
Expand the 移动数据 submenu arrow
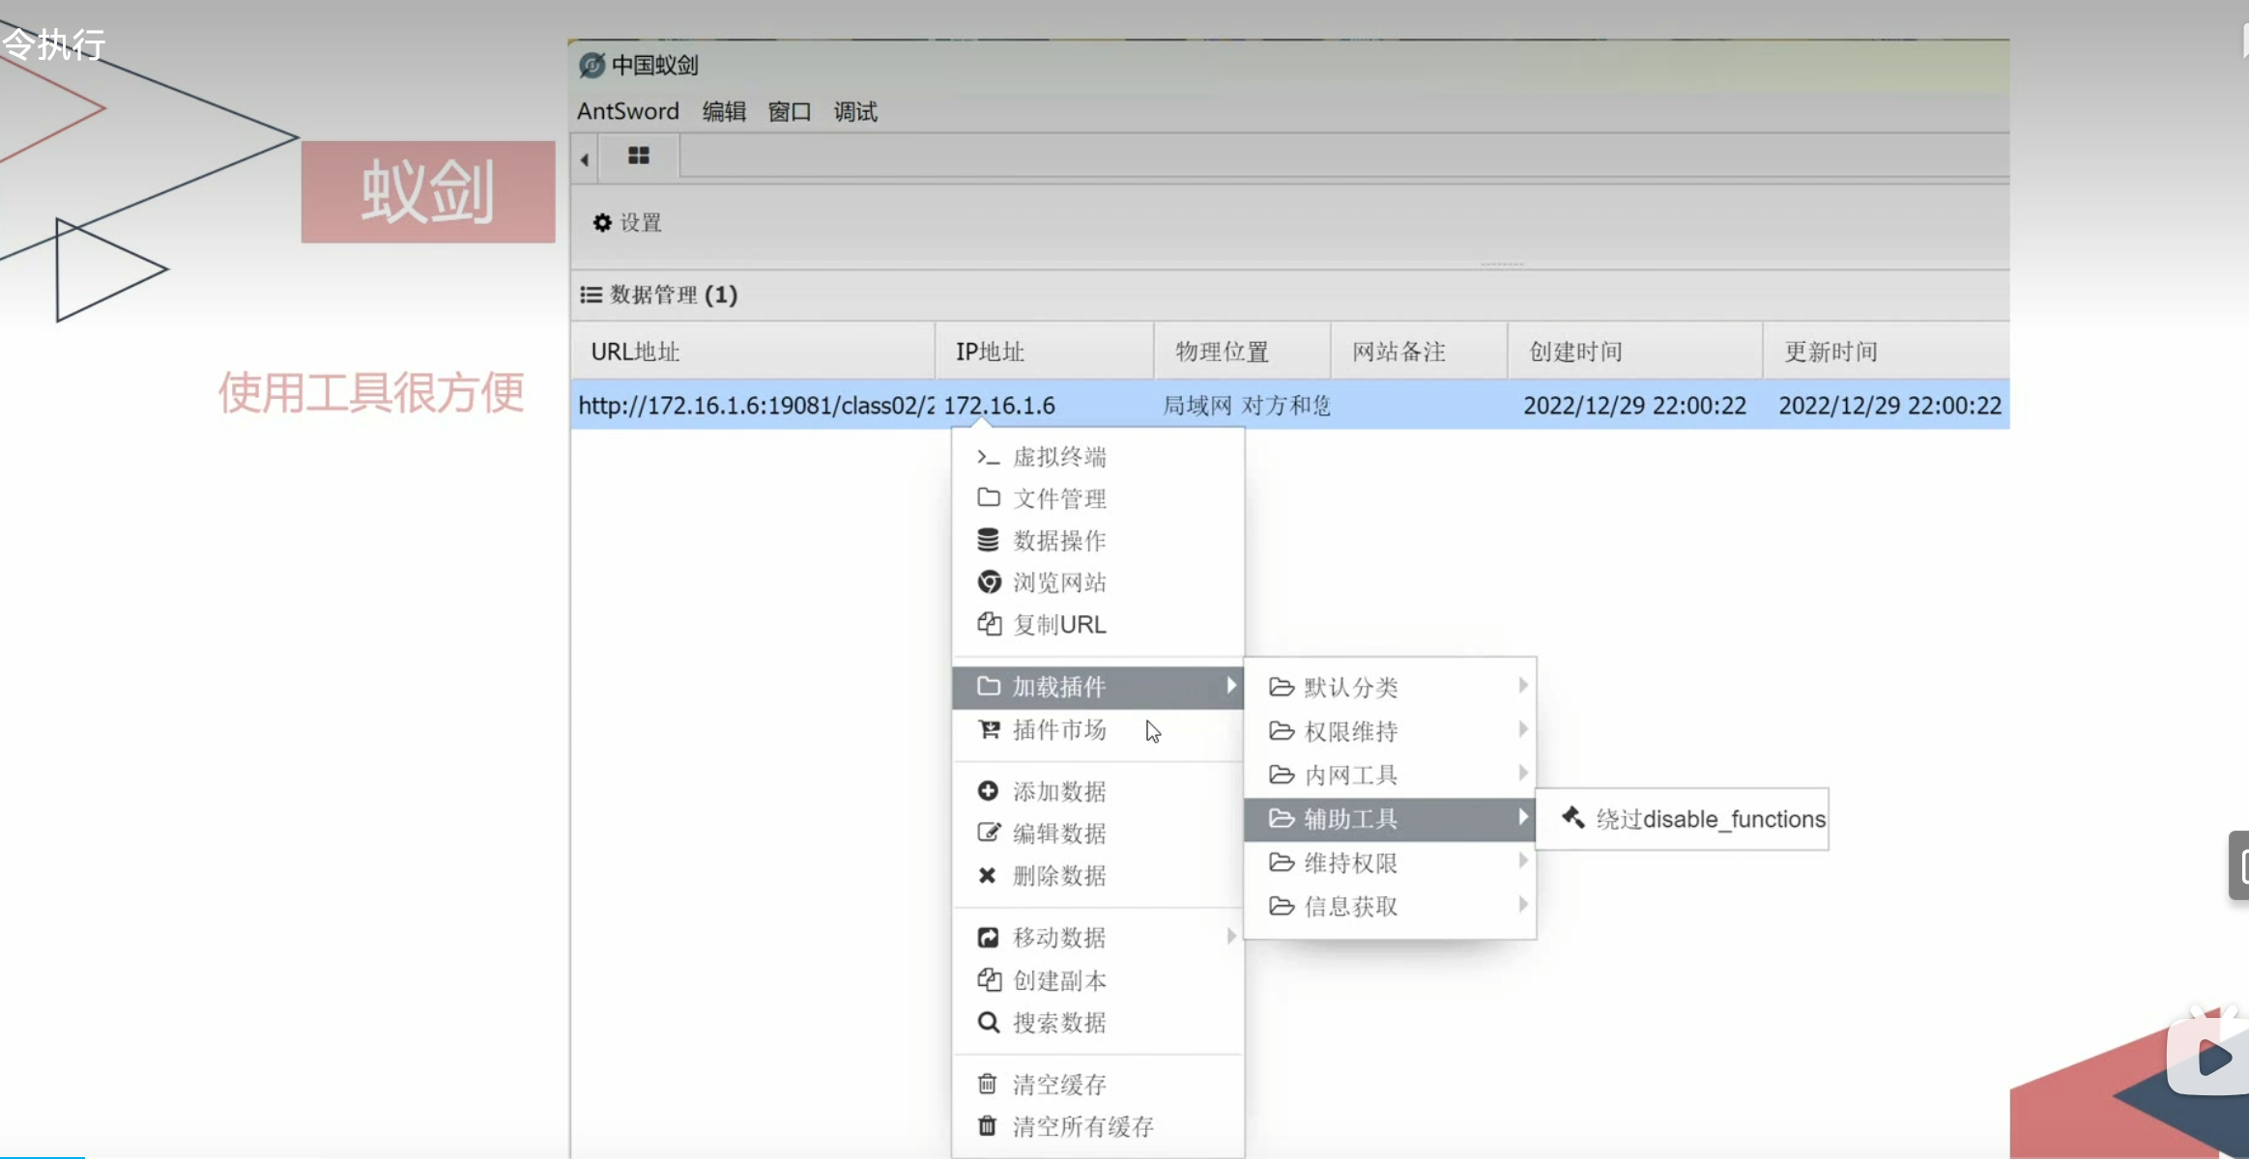(x=1230, y=936)
